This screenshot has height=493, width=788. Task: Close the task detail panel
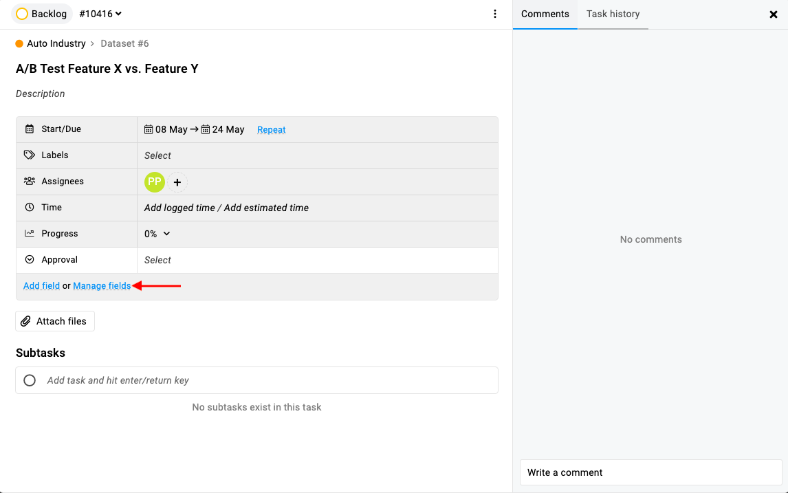tap(774, 14)
